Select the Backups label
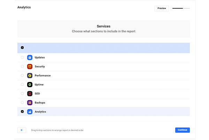209x140 pixels. 40,102
